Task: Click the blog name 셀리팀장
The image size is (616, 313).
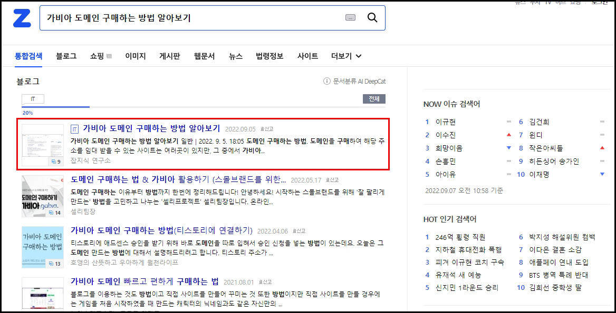Action: pyautogui.click(x=83, y=211)
